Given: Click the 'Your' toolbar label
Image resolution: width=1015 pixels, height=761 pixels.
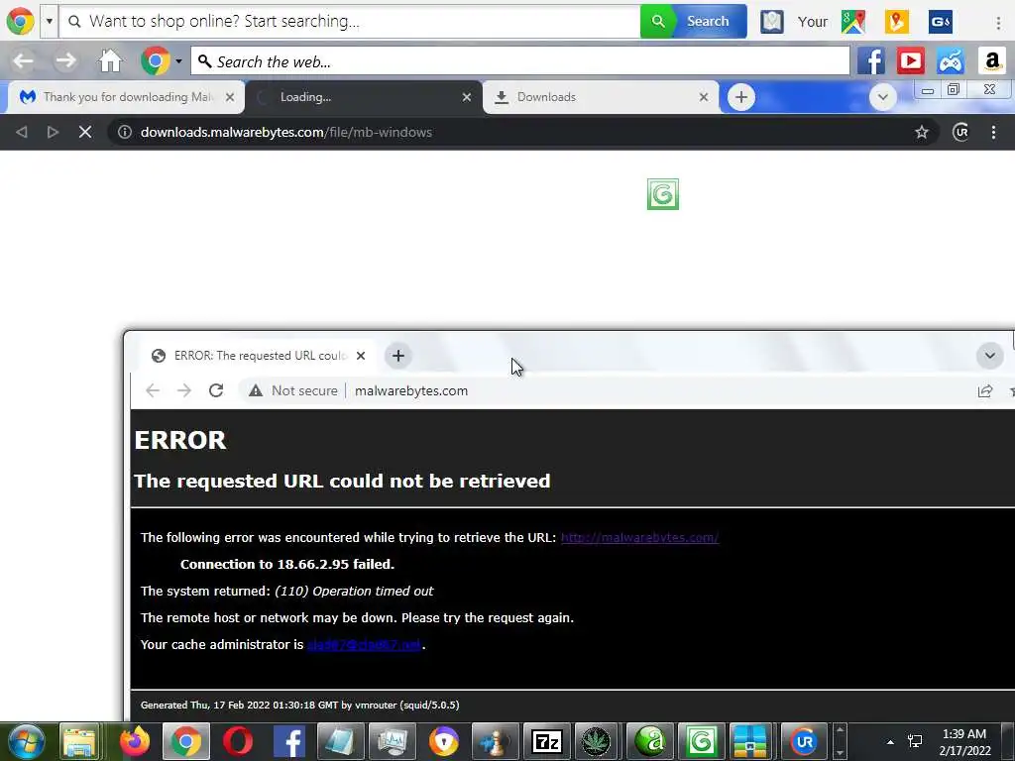Looking at the screenshot, I should pyautogui.click(x=813, y=22).
